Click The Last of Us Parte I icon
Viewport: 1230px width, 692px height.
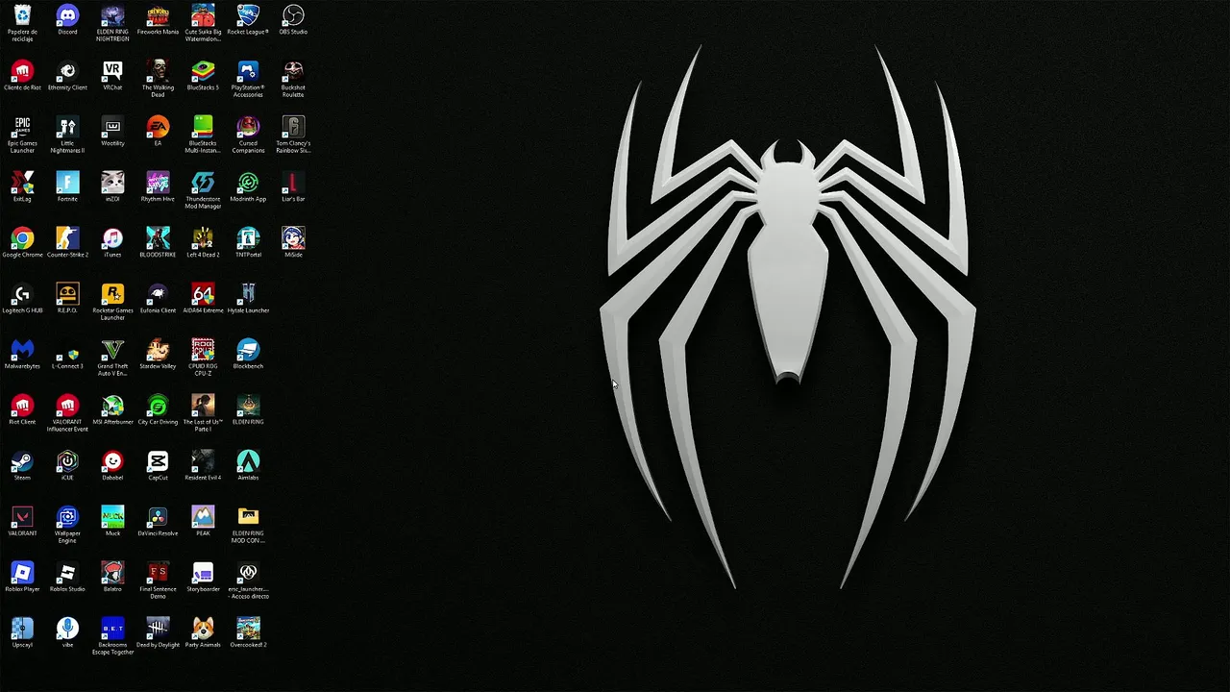pyautogui.click(x=203, y=407)
